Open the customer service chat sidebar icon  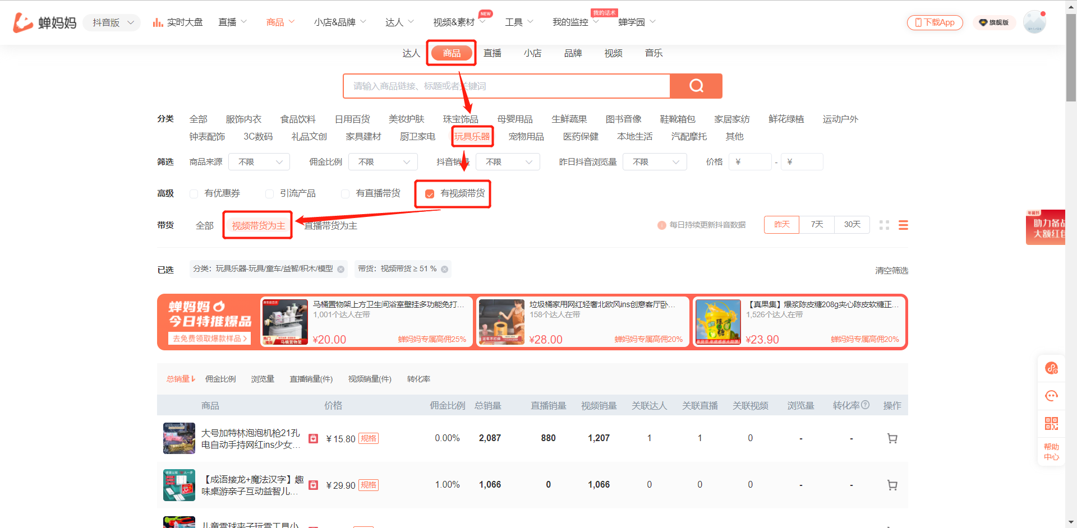[x=1051, y=396]
